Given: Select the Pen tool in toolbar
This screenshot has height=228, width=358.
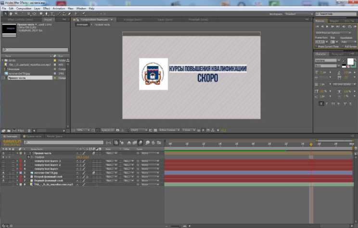Looking at the screenshot, I should [45, 13].
